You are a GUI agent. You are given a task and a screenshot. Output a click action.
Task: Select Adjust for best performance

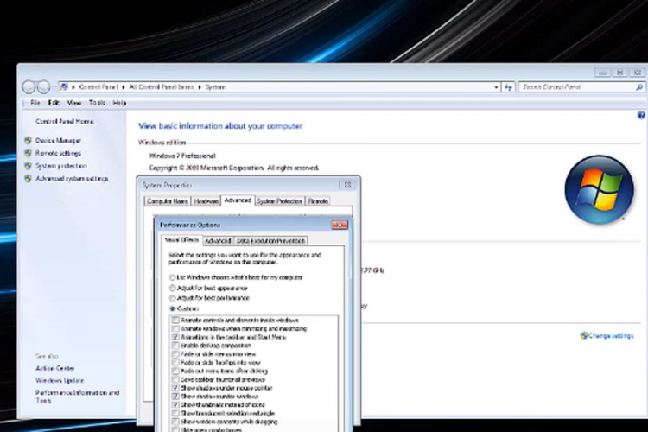210,298
